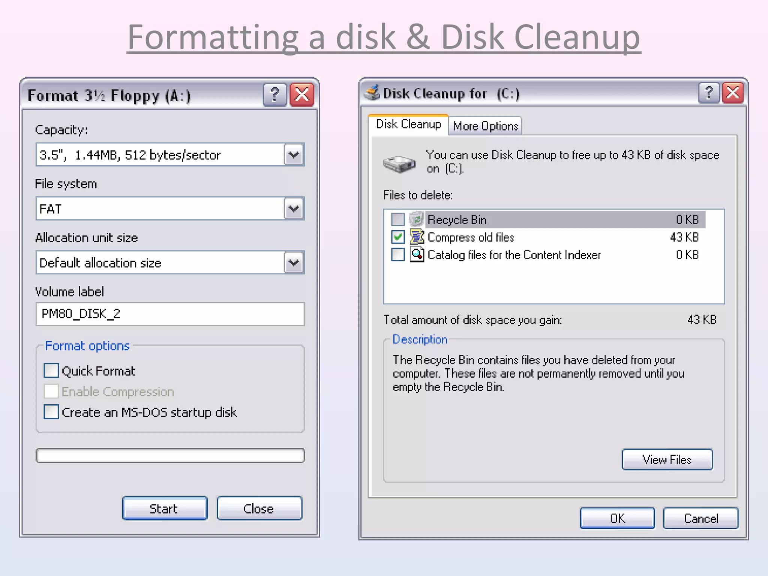Select the Recycle Bin row text
The height and width of the screenshot is (576, 768).
pos(457,220)
